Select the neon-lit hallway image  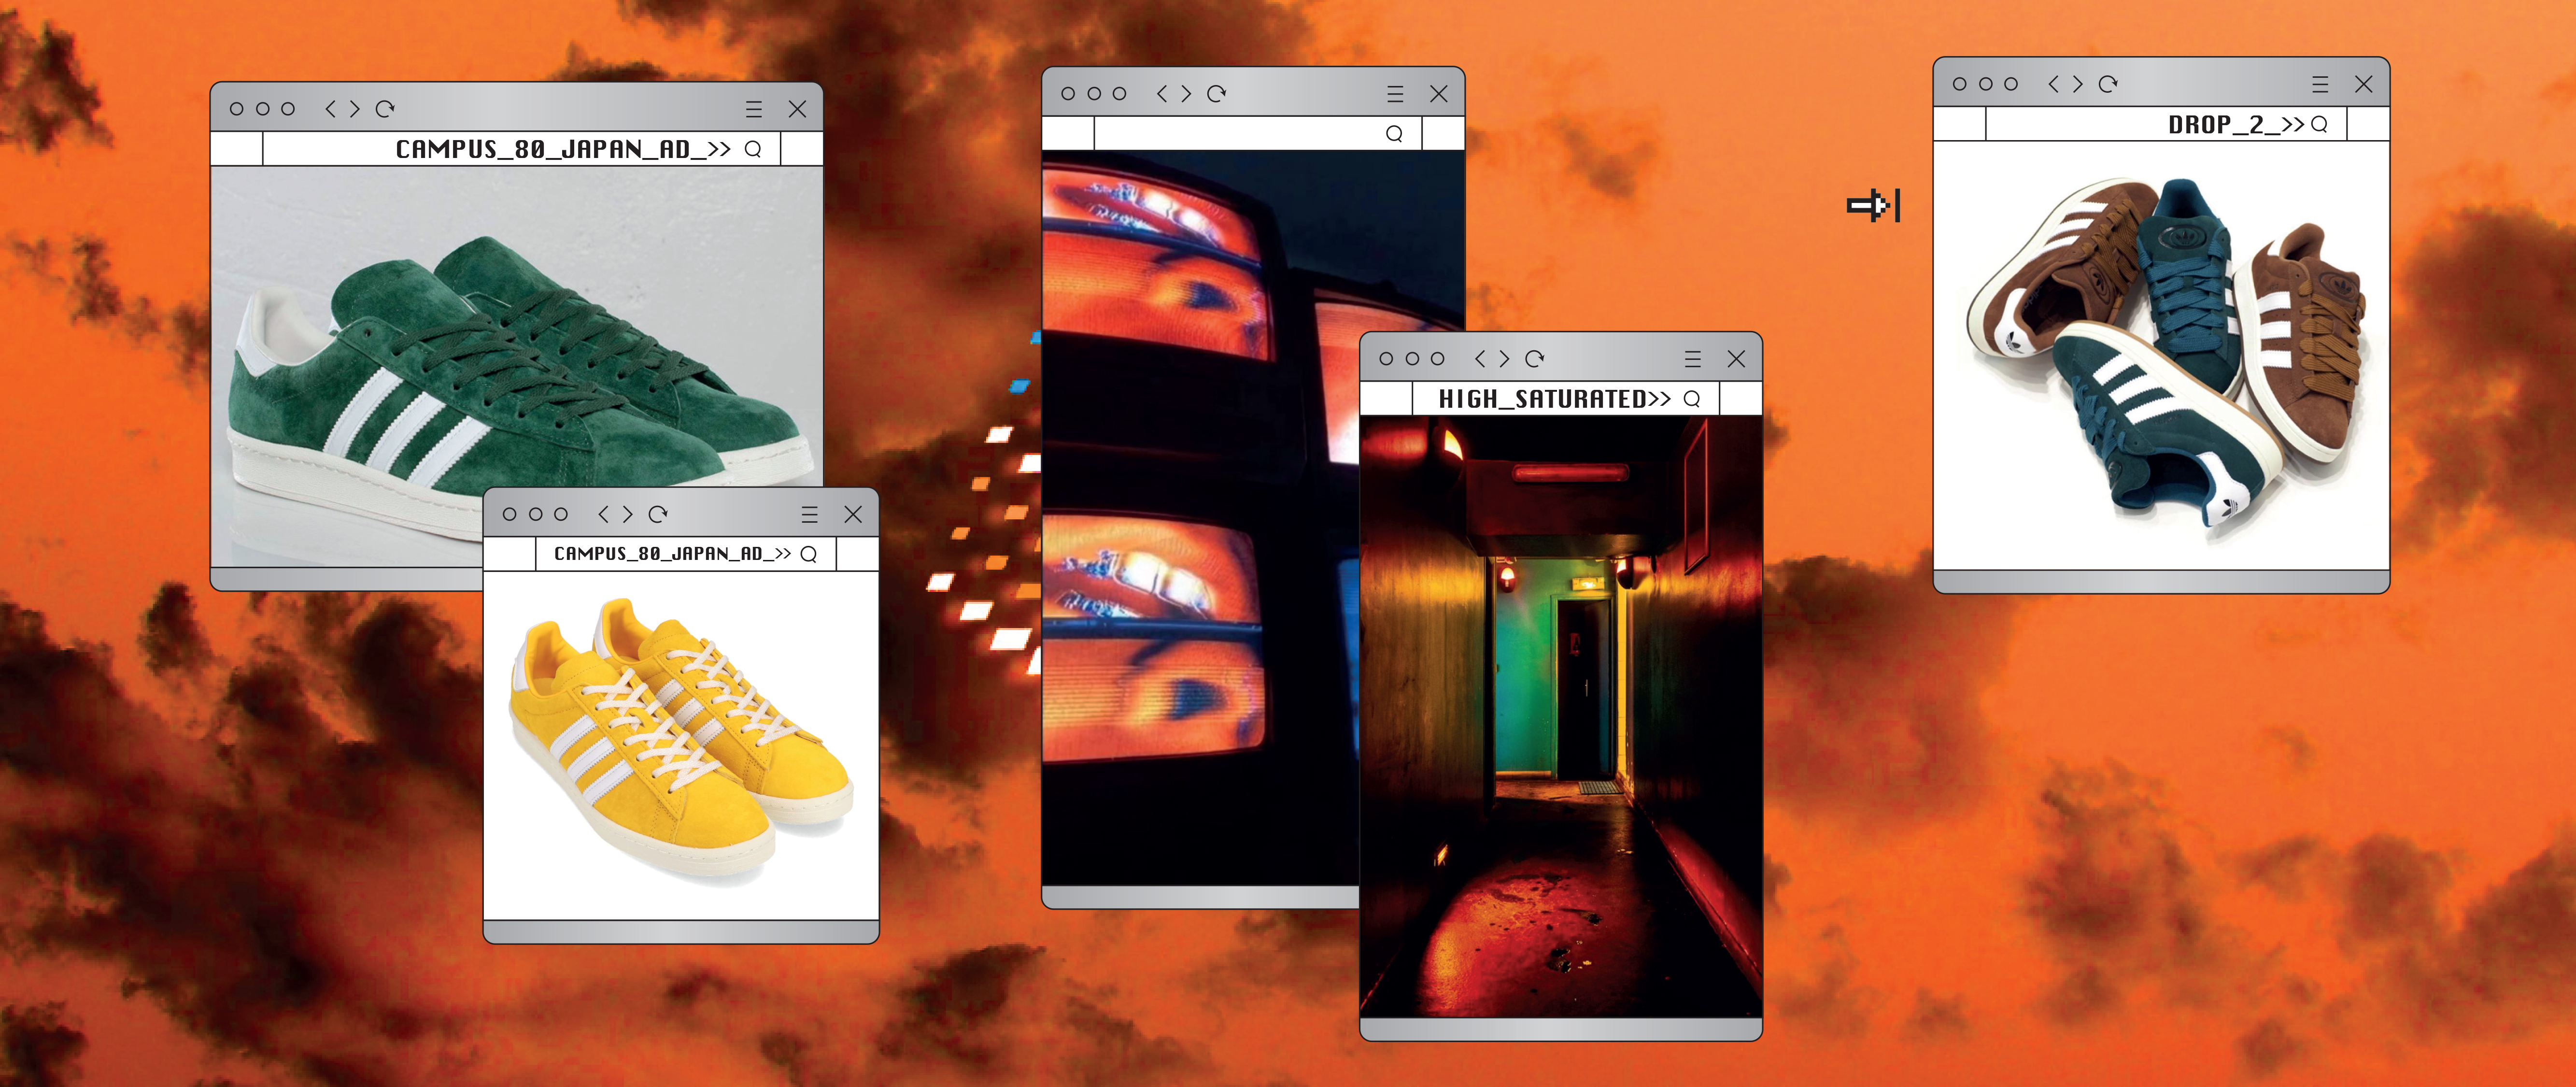coord(1561,716)
